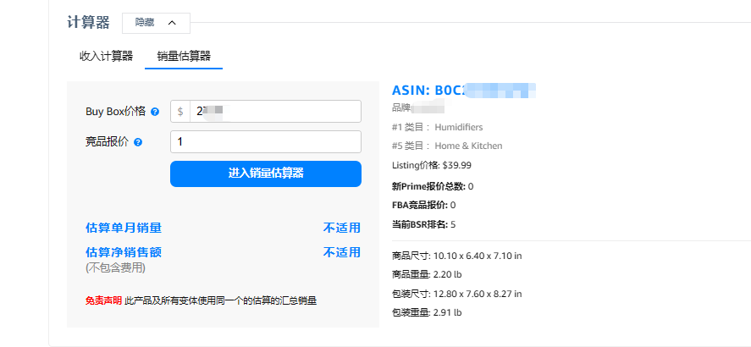The height and width of the screenshot is (347, 751).
Task: Click the Listing价格 $39.99 value
Action: point(456,165)
